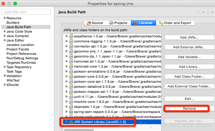Screen dimensions: 215x131
Task: Click the jar icon of jackson-mapper-asl-1.7.9.jar
Action: click(71, 92)
